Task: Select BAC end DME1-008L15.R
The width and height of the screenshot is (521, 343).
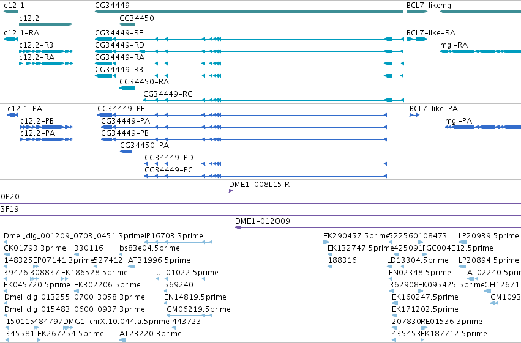Action: (231, 191)
